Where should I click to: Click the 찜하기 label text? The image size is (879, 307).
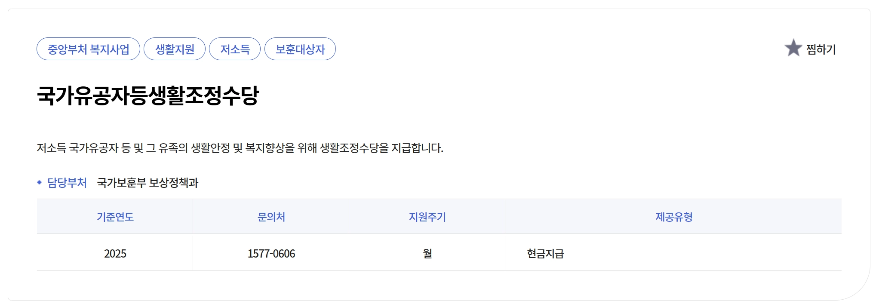coord(821,49)
